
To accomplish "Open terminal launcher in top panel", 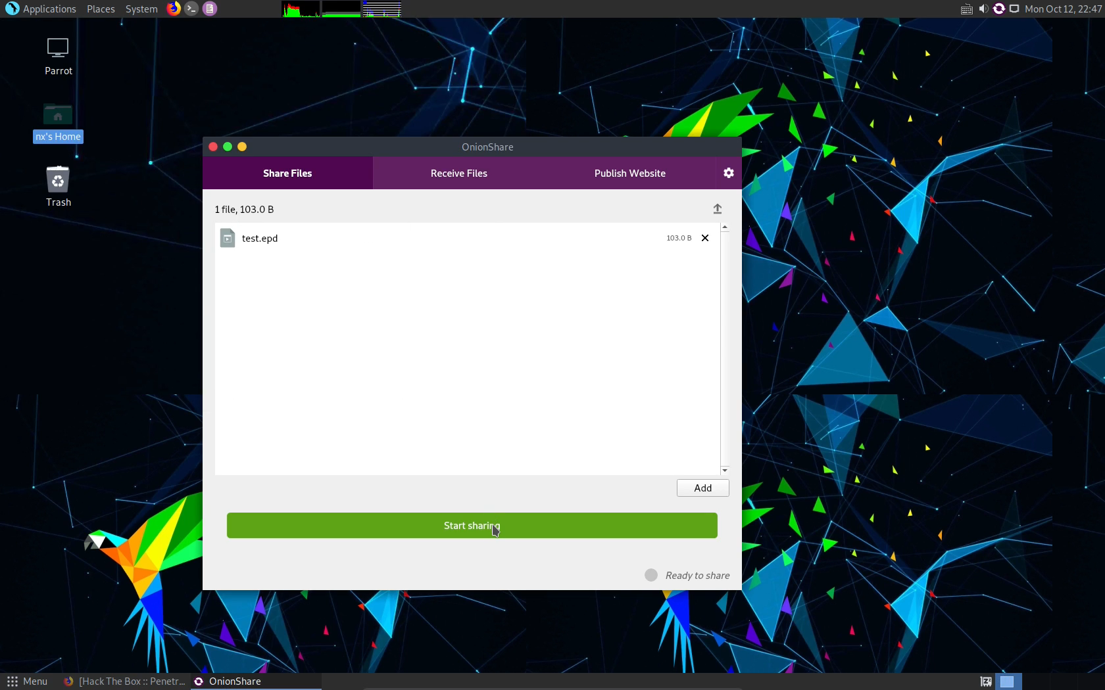I will pos(191,9).
